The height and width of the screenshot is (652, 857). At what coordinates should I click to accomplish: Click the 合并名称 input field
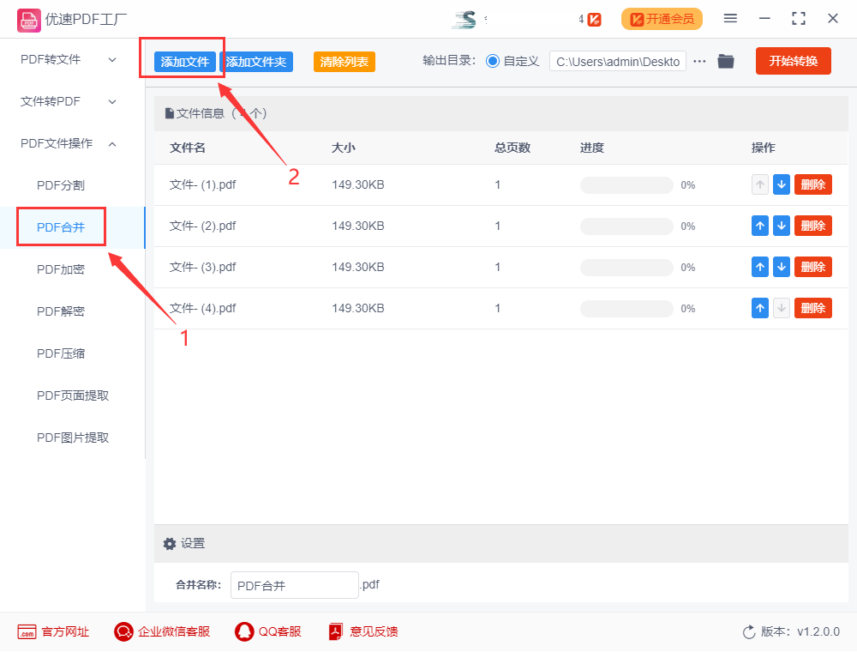[x=295, y=585]
